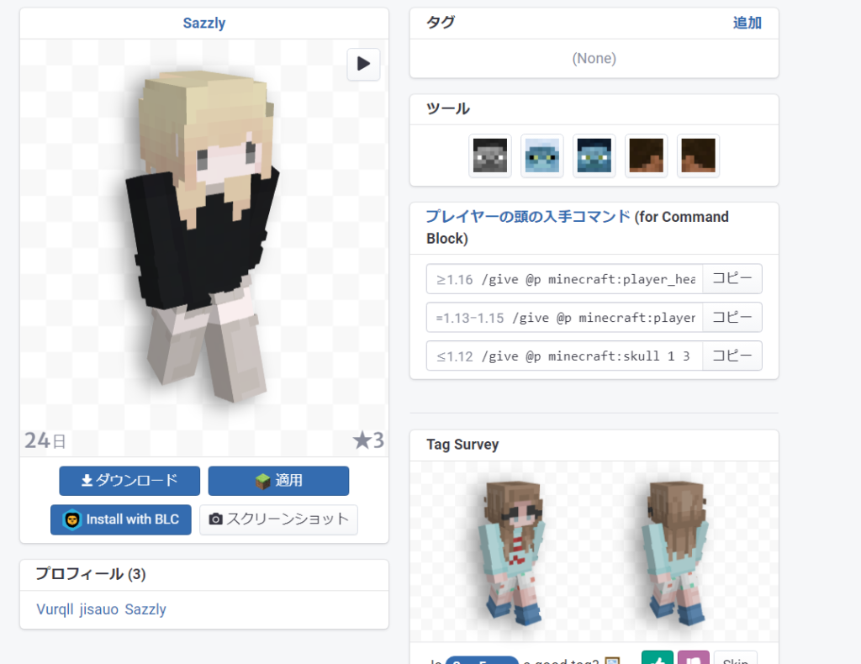Select the light blue head tool icon

(542, 155)
